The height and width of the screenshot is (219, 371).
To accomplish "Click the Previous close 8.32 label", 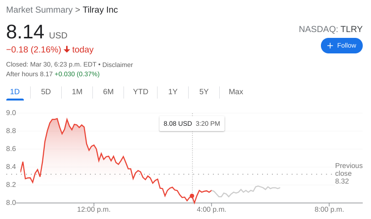I will [348, 173].
